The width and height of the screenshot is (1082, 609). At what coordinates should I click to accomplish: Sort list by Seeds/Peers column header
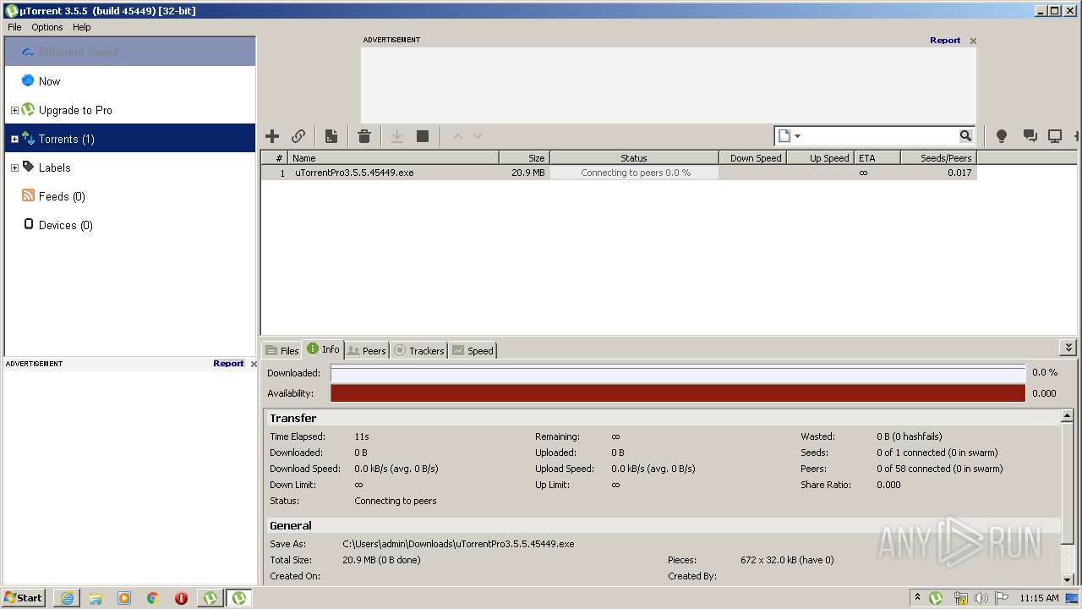937,158
